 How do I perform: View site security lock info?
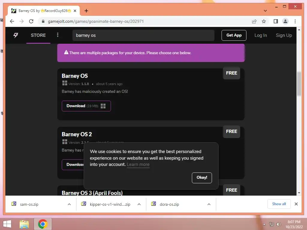pyautogui.click(x=43, y=21)
